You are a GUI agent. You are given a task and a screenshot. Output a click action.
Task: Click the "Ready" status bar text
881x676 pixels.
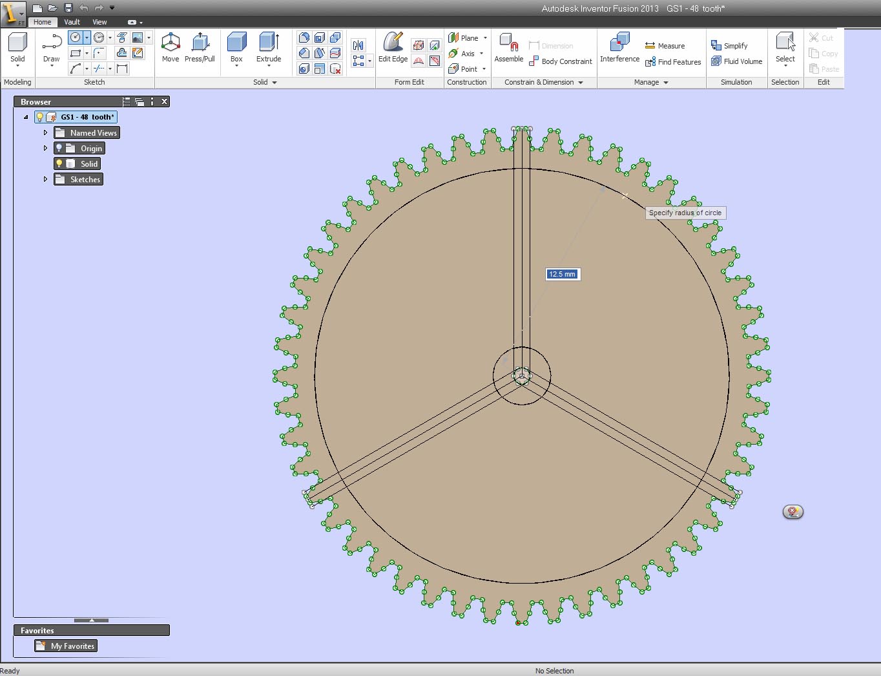[10, 671]
